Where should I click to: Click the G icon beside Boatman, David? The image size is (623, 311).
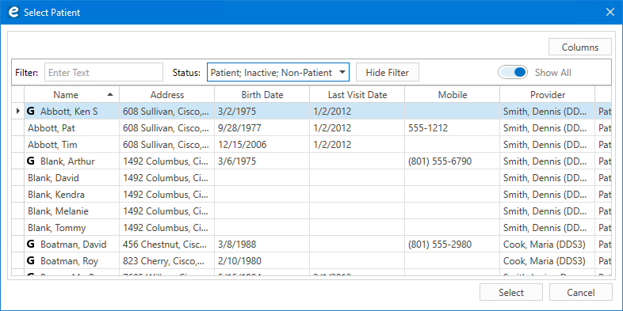(31, 245)
